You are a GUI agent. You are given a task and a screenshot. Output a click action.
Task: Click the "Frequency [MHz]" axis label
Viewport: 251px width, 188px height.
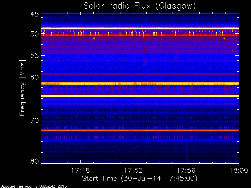click(22, 88)
